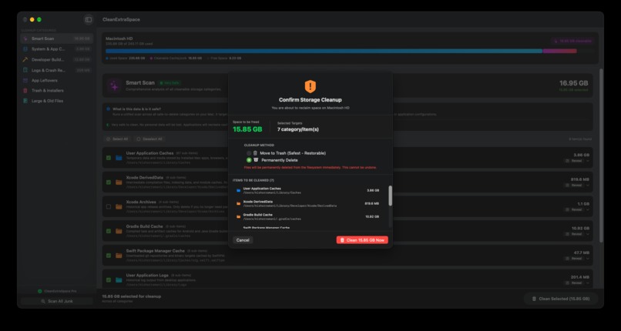Click folder icon of User Application Caches row
This screenshot has width=621, height=331.
[119, 158]
